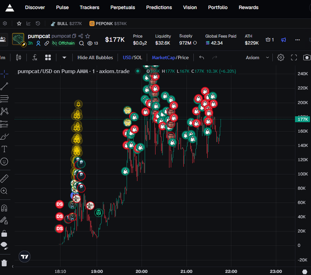Click the share icon beside pumpcat
Viewport: 311px width, 275px height.
pyautogui.click(x=80, y=36)
